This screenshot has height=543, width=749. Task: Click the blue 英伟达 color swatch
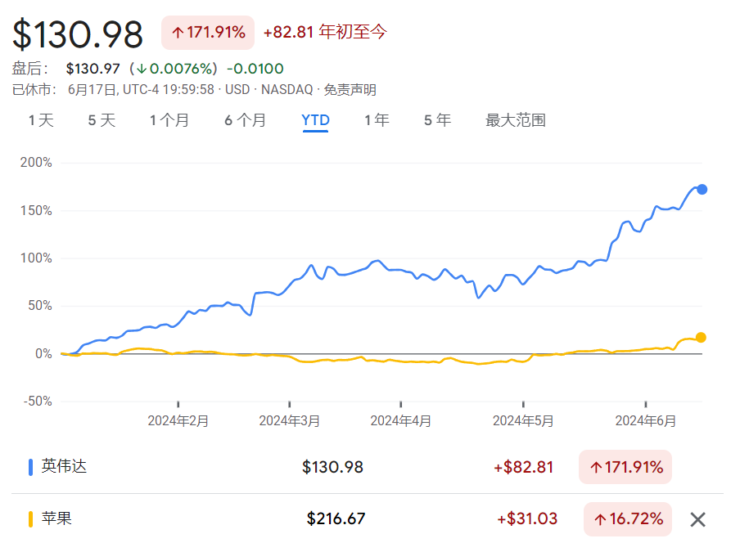[31, 467]
